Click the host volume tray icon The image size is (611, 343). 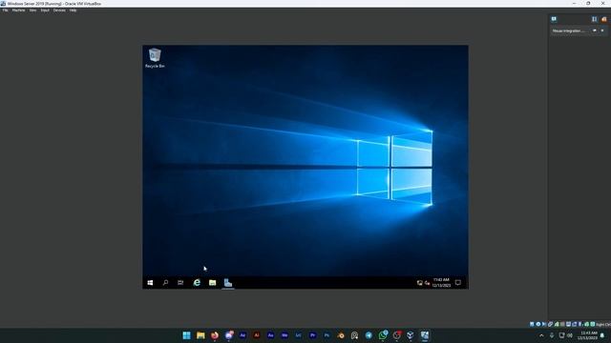[570, 335]
